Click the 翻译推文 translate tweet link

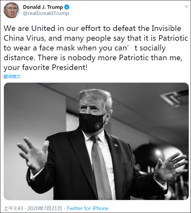(12, 77)
